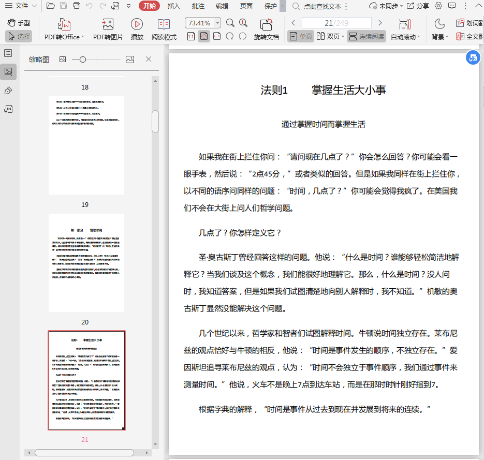Expand more ribbon tabs with the chevron
The width and height of the screenshot is (484, 460).
tap(283, 6)
